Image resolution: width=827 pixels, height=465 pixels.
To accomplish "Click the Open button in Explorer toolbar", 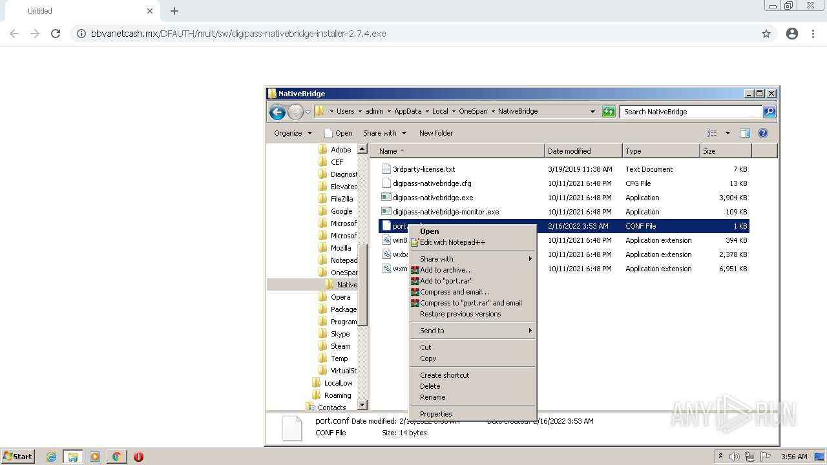I will (x=338, y=133).
